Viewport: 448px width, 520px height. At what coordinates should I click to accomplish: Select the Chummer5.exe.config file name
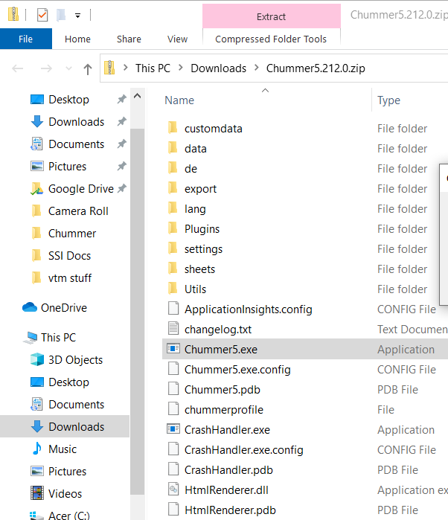237,370
